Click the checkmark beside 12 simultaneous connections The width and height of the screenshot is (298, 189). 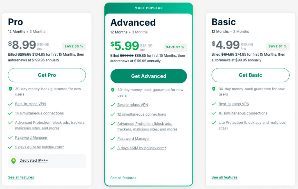click(113, 114)
